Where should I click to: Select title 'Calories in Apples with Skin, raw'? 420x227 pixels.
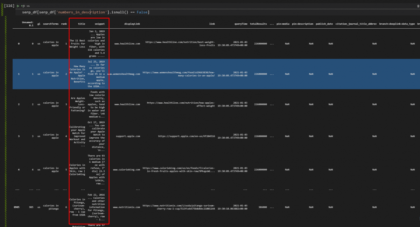point(77,169)
